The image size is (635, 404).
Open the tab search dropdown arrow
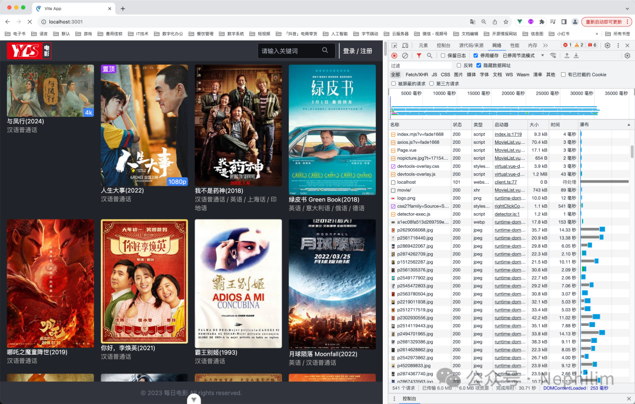tap(627, 8)
